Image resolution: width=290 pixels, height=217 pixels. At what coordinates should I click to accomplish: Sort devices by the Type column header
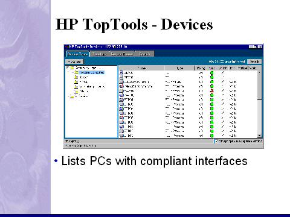point(179,68)
